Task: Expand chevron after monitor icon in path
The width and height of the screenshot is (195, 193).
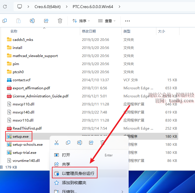Action: coord(28,7)
